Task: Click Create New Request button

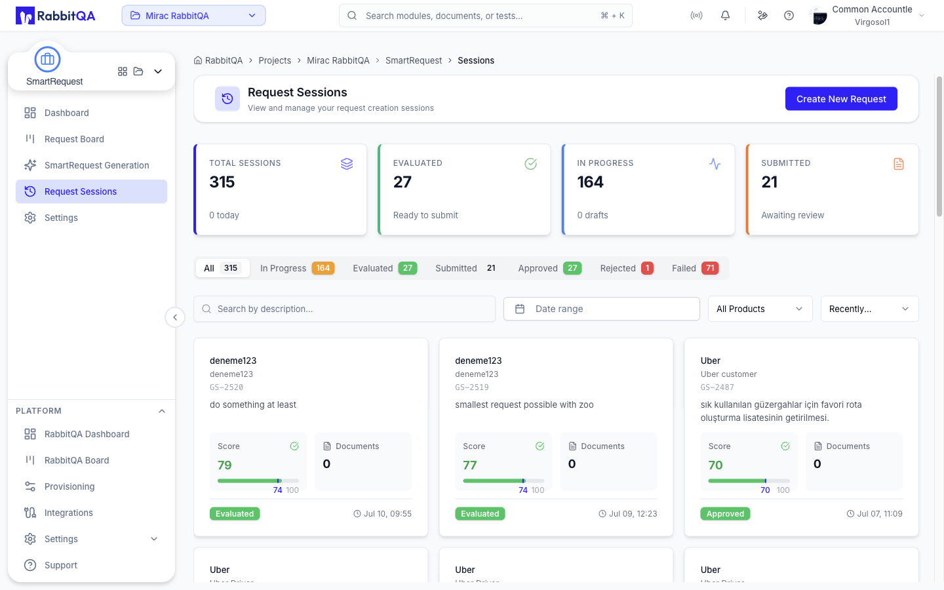Action: [x=841, y=99]
